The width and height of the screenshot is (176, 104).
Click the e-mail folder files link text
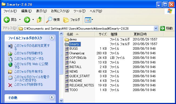pos(32,79)
